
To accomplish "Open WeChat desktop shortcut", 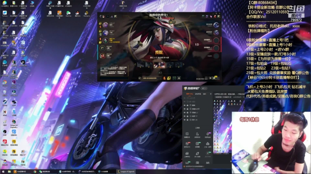I will click(68, 14).
